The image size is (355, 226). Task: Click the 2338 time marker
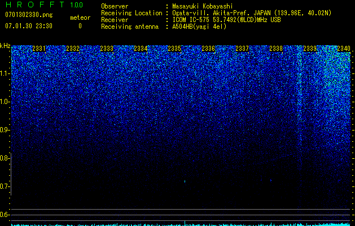[276, 49]
